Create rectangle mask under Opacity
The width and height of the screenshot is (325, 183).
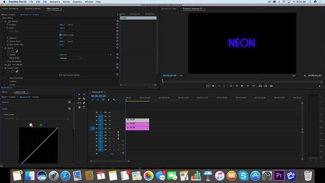tap(13, 51)
